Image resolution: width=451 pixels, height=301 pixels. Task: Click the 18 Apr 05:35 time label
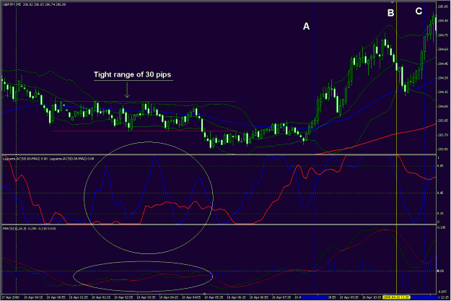(x=214, y=297)
